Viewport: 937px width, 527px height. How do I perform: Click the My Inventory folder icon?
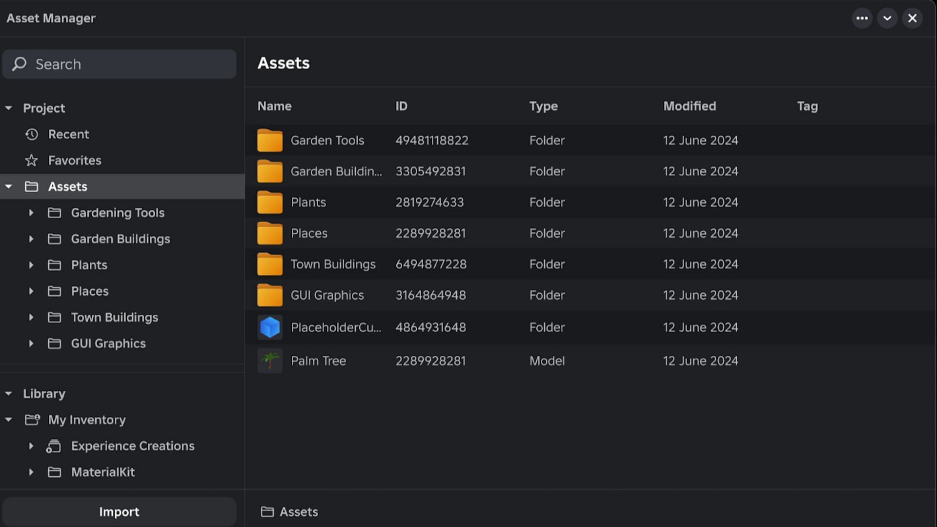32,419
